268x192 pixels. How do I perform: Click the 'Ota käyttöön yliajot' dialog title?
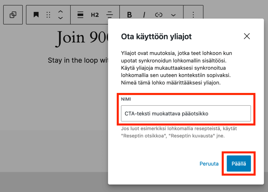[157, 36]
